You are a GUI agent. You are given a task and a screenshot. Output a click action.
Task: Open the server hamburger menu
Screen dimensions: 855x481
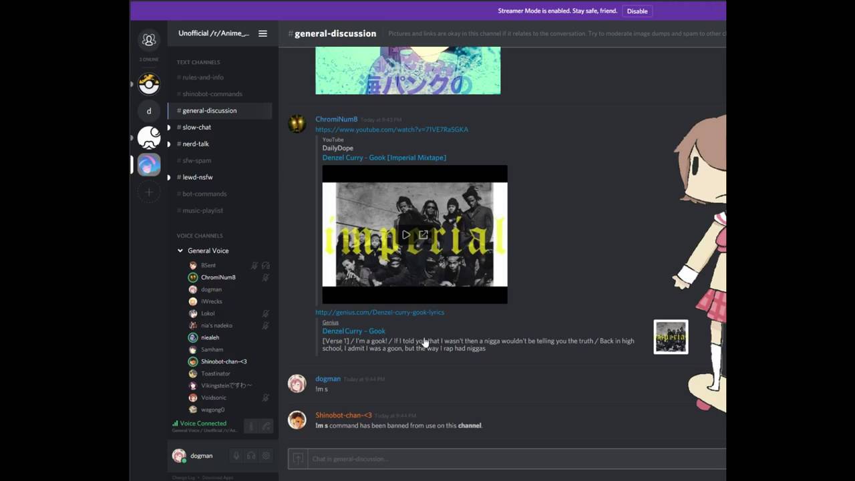pos(263,33)
